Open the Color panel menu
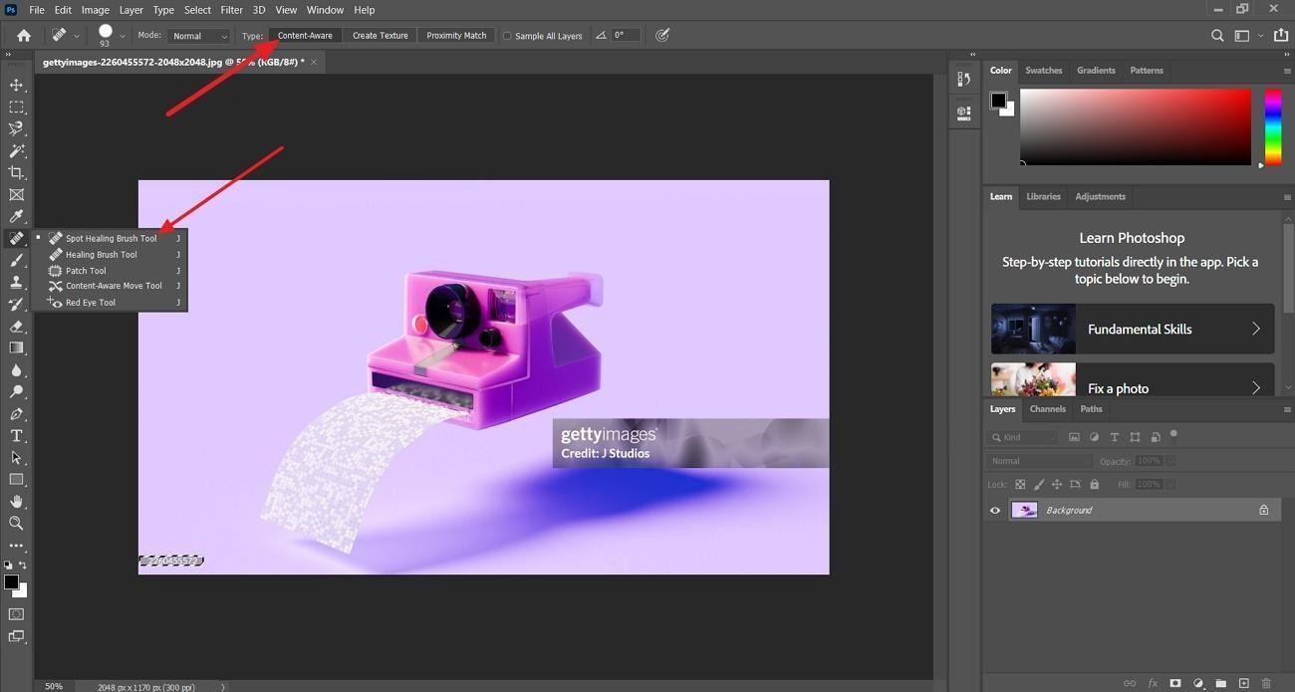This screenshot has width=1295, height=692. pos(1286,71)
